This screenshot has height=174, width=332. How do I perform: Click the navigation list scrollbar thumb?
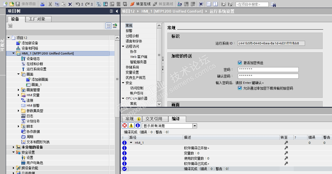159,55
